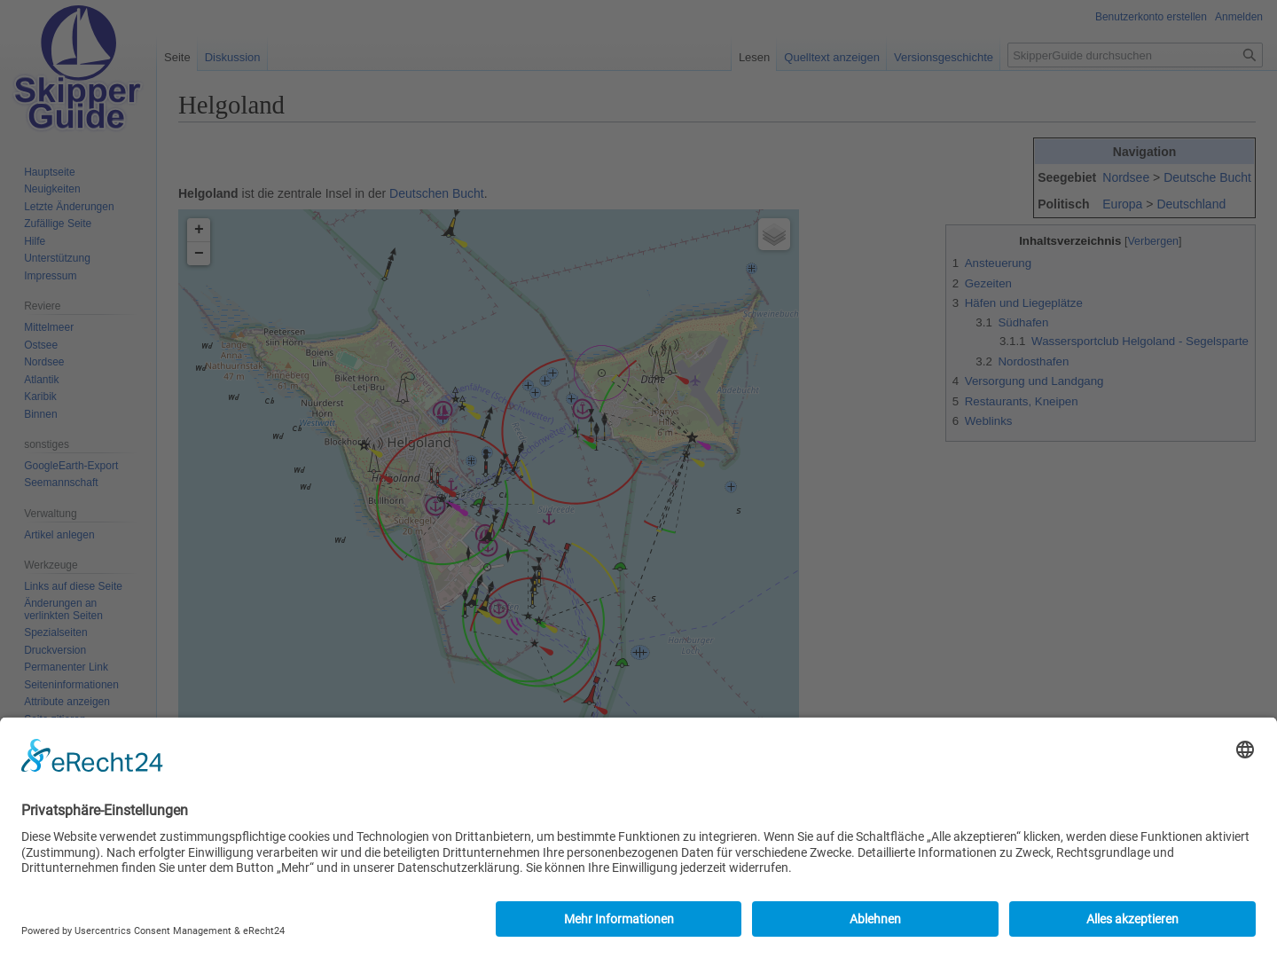Open the map layers control

774,234
